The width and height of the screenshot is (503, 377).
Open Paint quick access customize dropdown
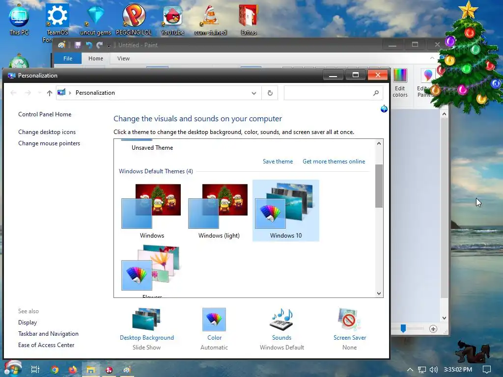tap(109, 46)
